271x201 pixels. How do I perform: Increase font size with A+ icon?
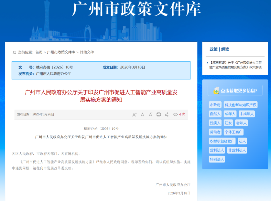[x=134, y=114]
